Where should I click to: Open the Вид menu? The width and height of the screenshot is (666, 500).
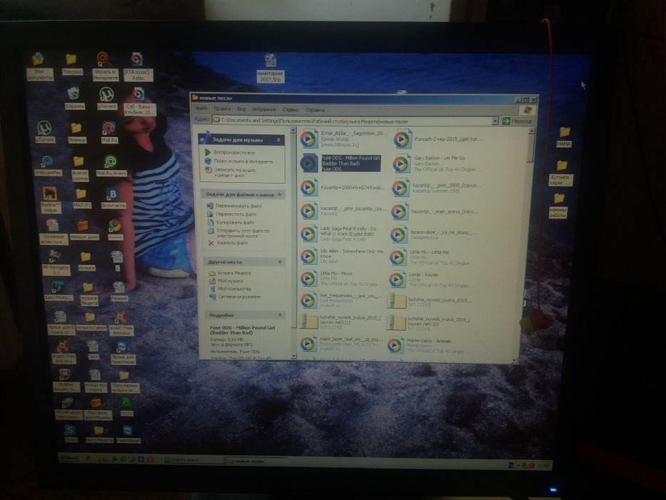pos(241,109)
